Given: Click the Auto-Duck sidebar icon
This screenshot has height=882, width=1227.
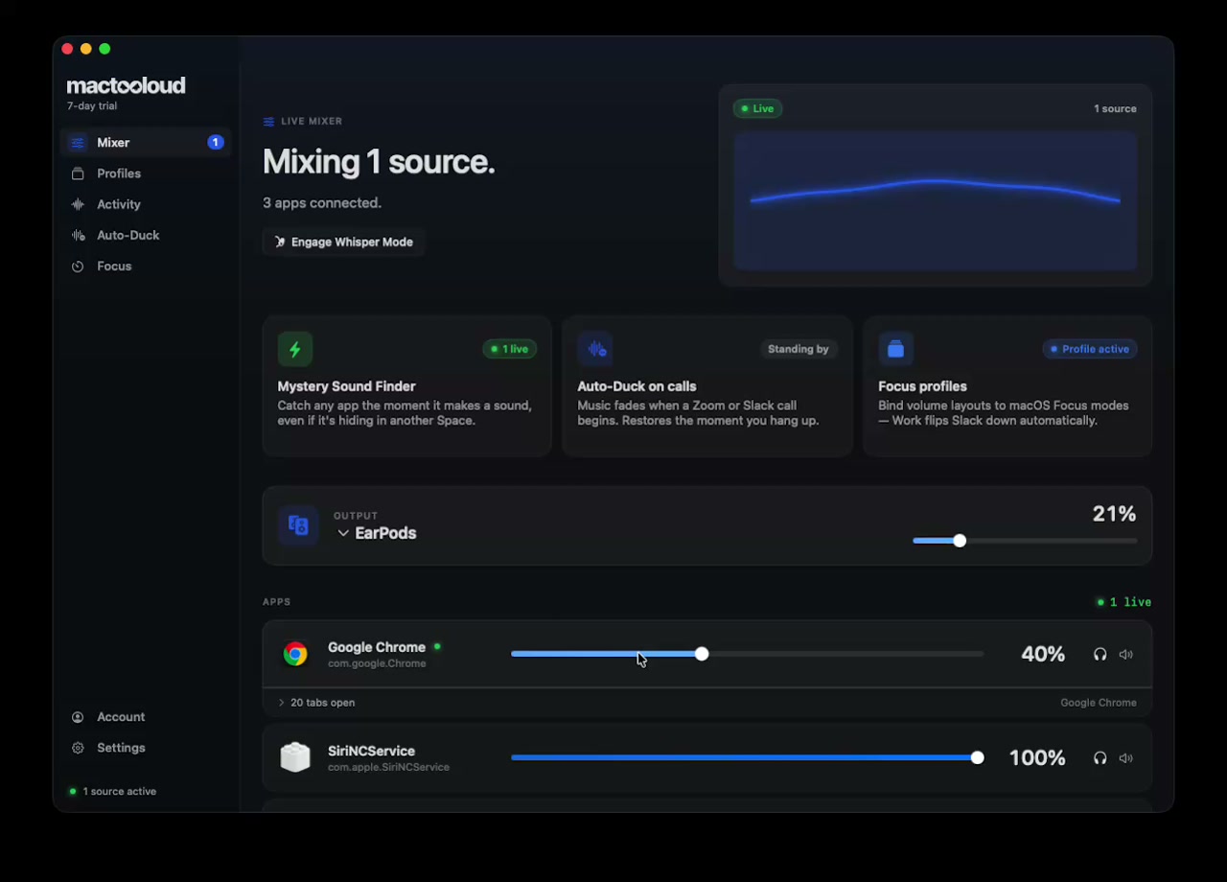Looking at the screenshot, I should coord(78,235).
